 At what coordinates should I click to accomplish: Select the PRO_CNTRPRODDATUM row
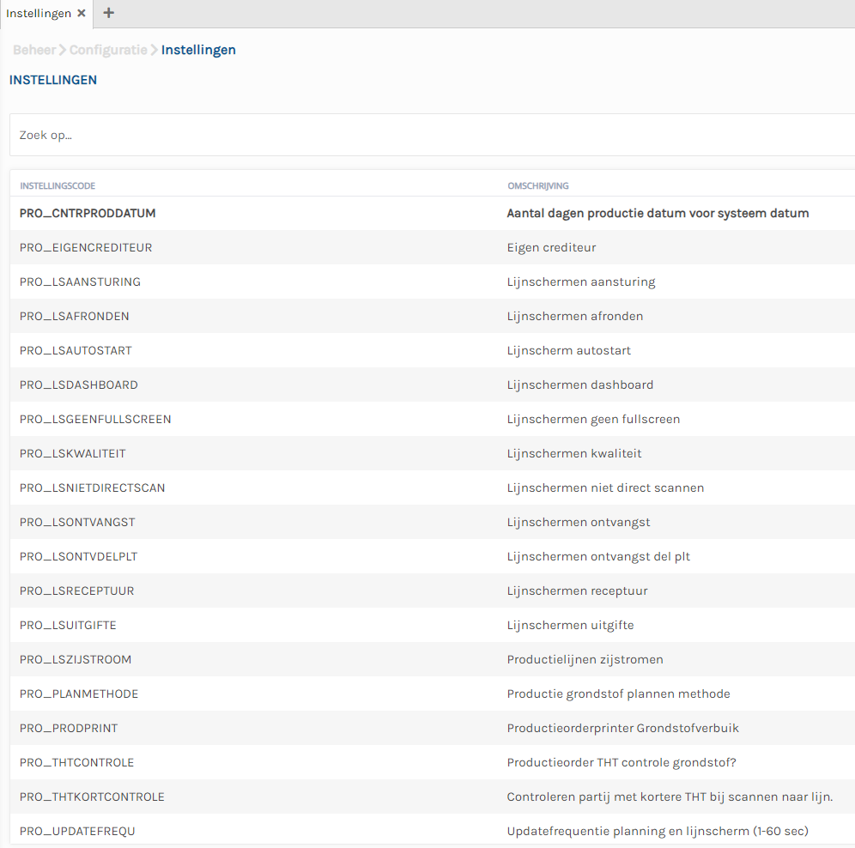click(x=88, y=213)
